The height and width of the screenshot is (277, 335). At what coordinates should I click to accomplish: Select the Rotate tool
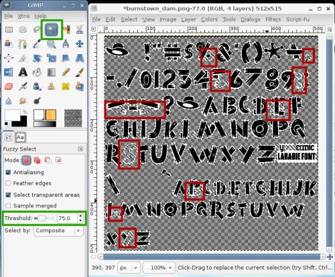[x=37, y=58]
